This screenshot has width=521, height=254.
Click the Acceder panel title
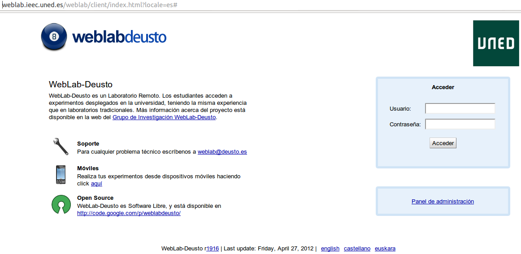pyautogui.click(x=443, y=87)
